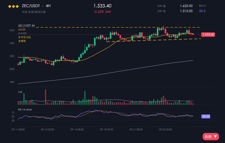
Task: Click the 09-18 20:00 time marker
Action: coord(107,130)
